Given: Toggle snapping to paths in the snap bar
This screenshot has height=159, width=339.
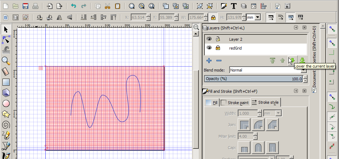Looking at the screenshot, I should click(x=332, y=106).
